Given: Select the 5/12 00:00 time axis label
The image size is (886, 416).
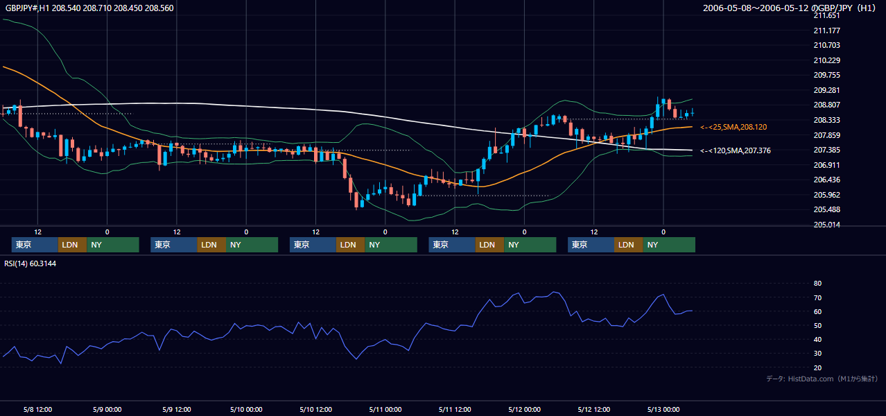Looking at the screenshot, I should click(x=524, y=409).
